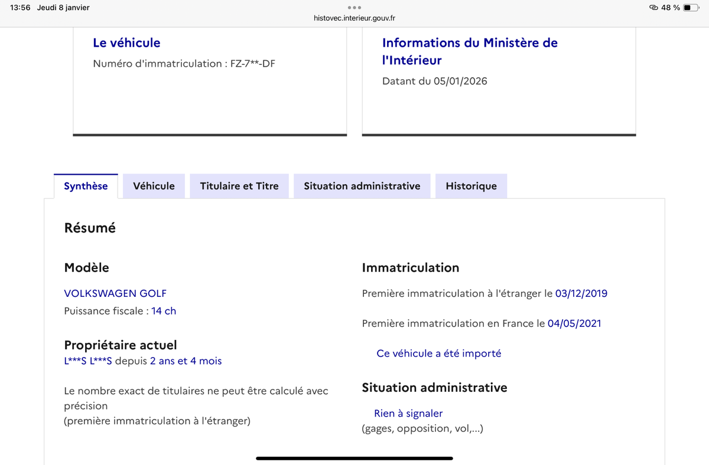Click the Résumé heading

[90, 228]
